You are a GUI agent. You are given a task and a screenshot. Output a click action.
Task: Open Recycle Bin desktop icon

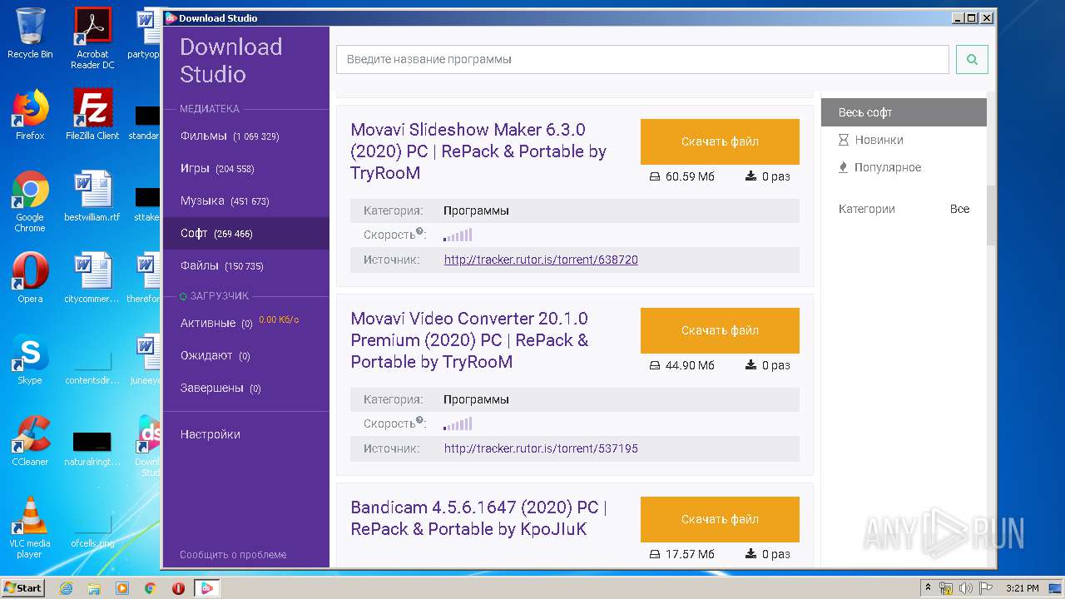pos(30,33)
